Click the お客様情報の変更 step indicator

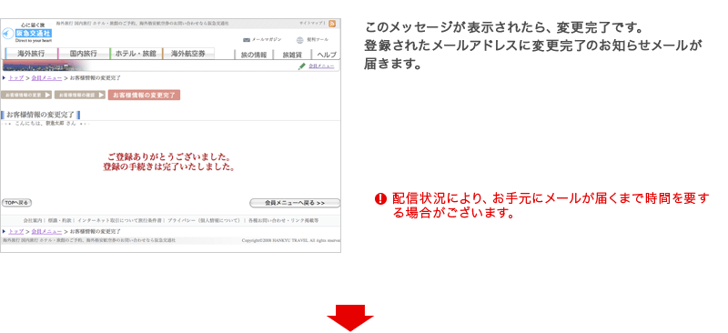point(26,95)
